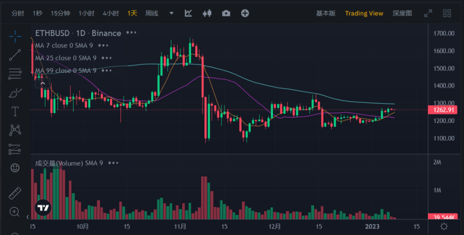Open the MA 7 indicator options menu
464x235 pixels.
(103, 45)
